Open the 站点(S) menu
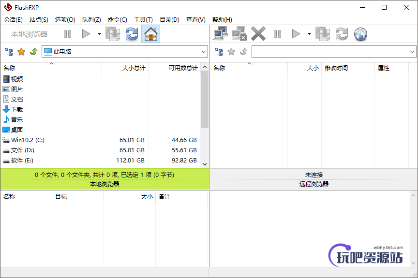418x278 pixels. coord(39,20)
